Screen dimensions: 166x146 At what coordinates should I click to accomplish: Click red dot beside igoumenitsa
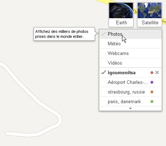[x=152, y=72]
